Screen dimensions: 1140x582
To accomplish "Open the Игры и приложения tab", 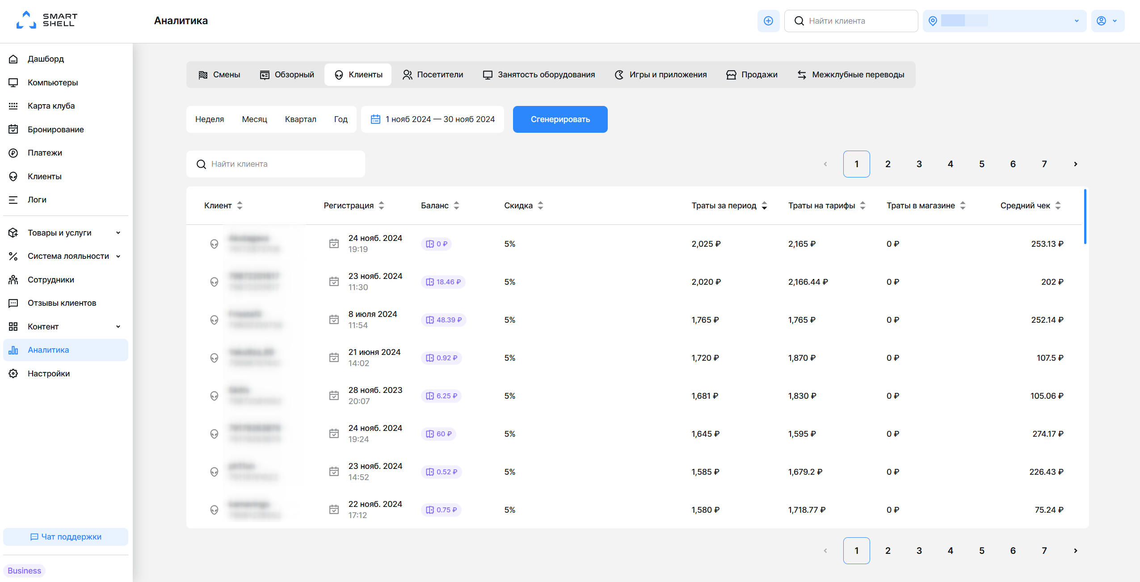I will (660, 75).
